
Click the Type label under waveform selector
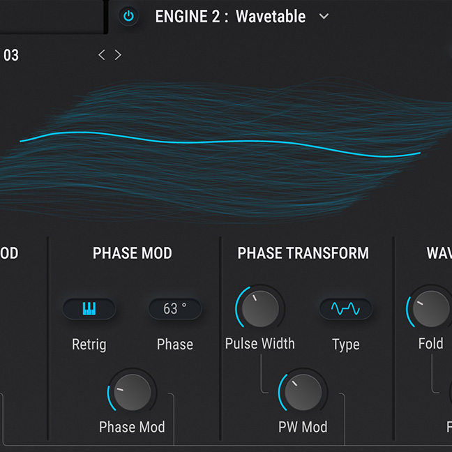click(x=346, y=344)
